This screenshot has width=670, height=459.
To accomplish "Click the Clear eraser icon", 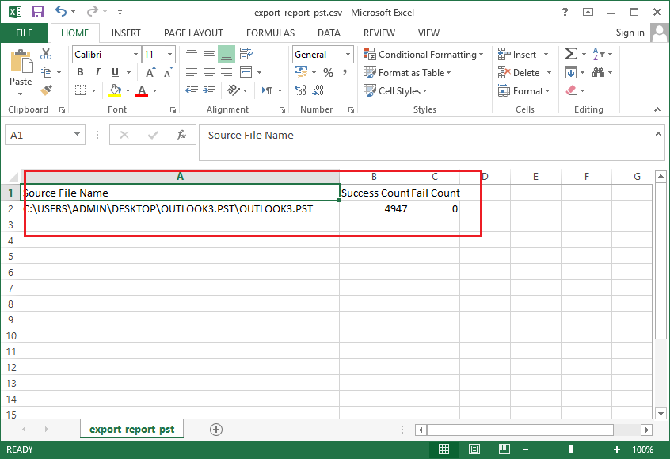I will point(571,90).
